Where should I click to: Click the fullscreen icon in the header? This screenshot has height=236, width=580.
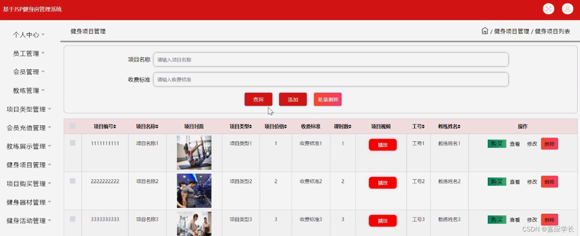[548, 9]
